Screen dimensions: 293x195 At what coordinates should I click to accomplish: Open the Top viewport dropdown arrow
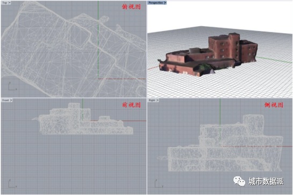10,3
